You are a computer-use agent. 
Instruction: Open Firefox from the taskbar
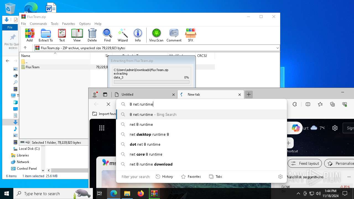(x=141, y=193)
